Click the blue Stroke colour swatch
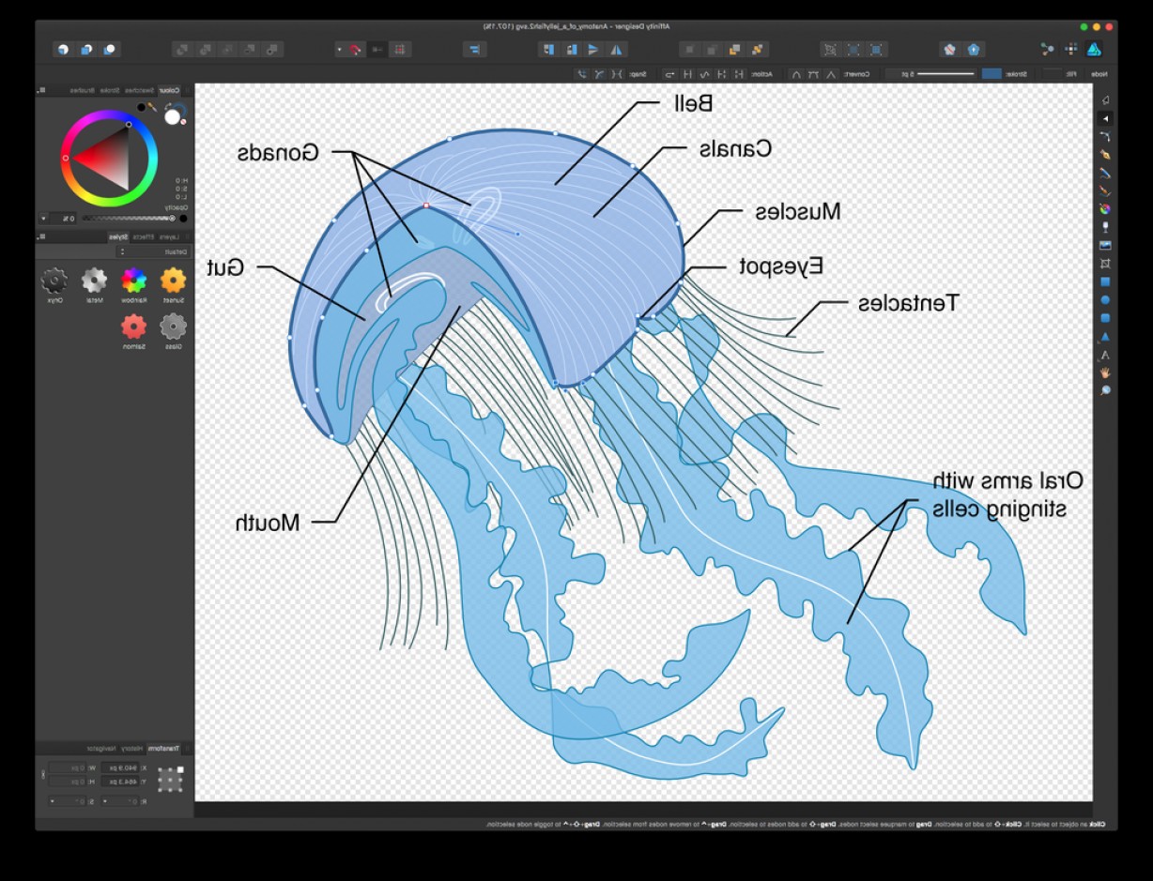1153x881 pixels. 991,73
